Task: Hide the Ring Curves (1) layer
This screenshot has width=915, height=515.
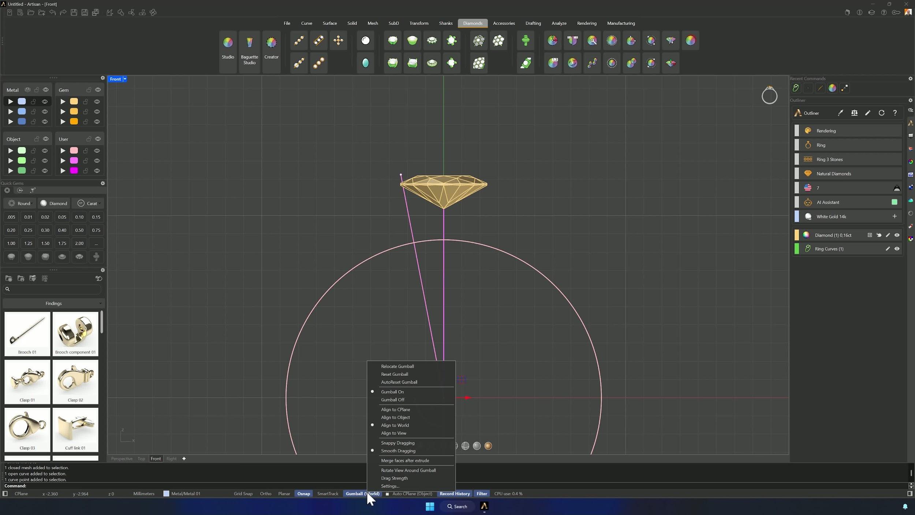Action: click(x=897, y=249)
